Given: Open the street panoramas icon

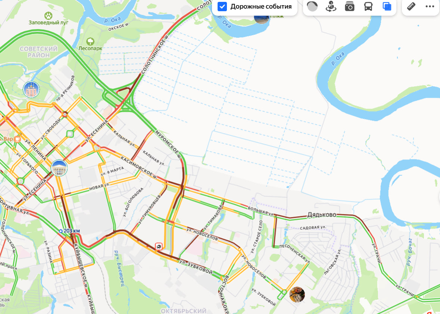Looking at the screenshot, I should [331, 6].
